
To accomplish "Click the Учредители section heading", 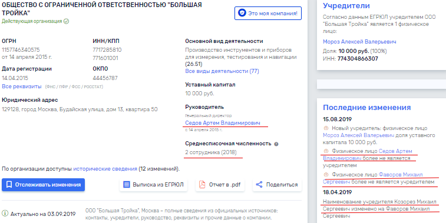I will click(346, 6).
